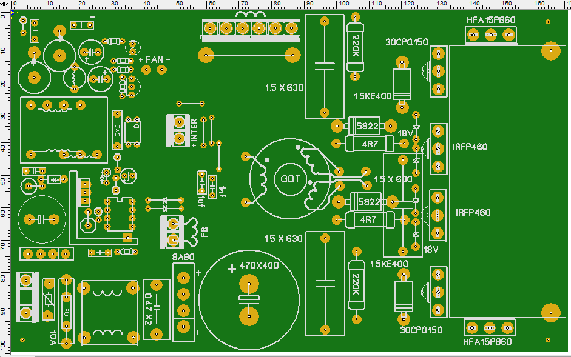Select the six-pad connector strip
The image size is (571, 357).
(251, 28)
